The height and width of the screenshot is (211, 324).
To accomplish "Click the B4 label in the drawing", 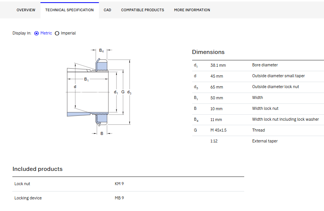I will (x=102, y=51).
